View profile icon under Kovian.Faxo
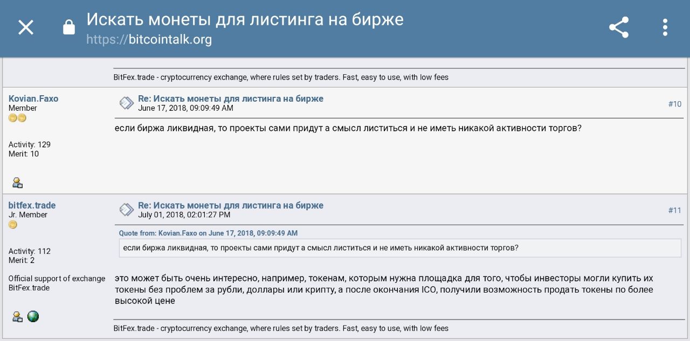 [x=18, y=182]
